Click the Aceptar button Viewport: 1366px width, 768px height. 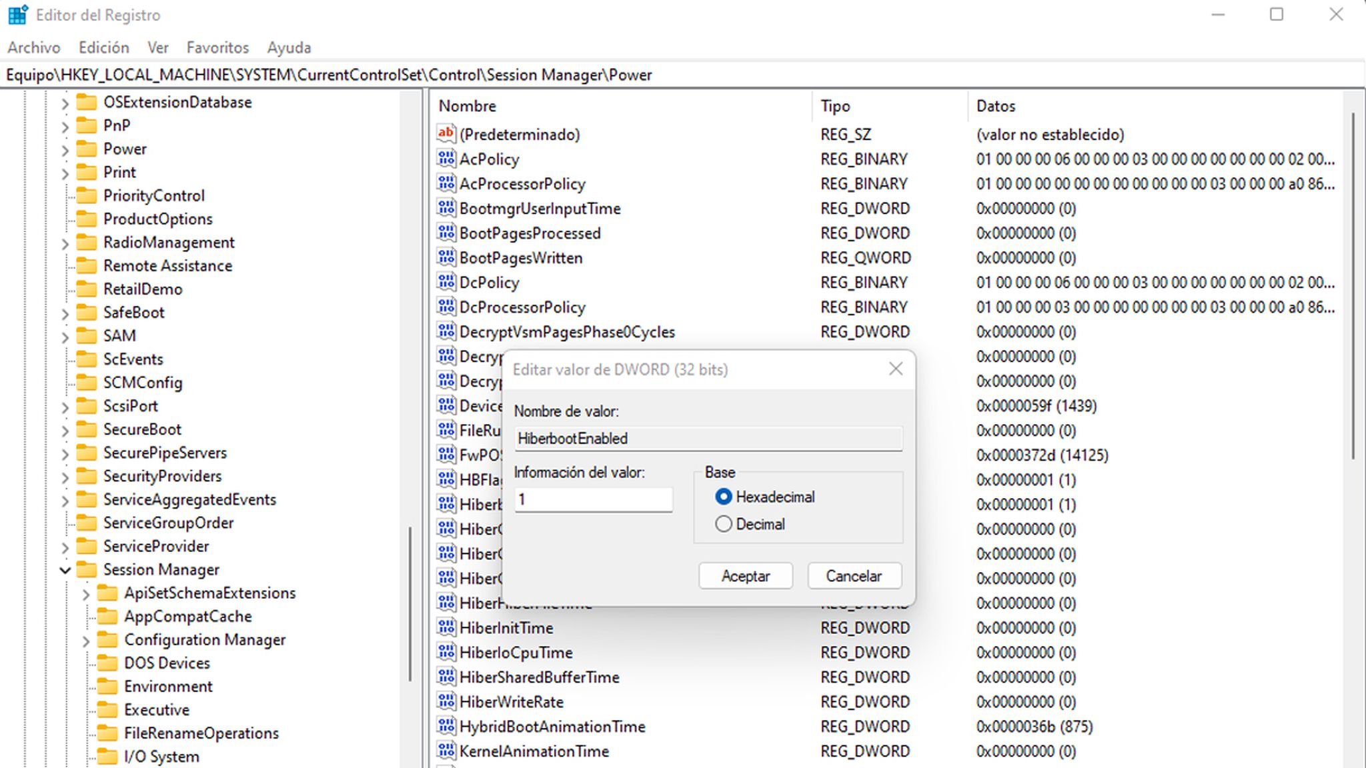[x=745, y=575]
